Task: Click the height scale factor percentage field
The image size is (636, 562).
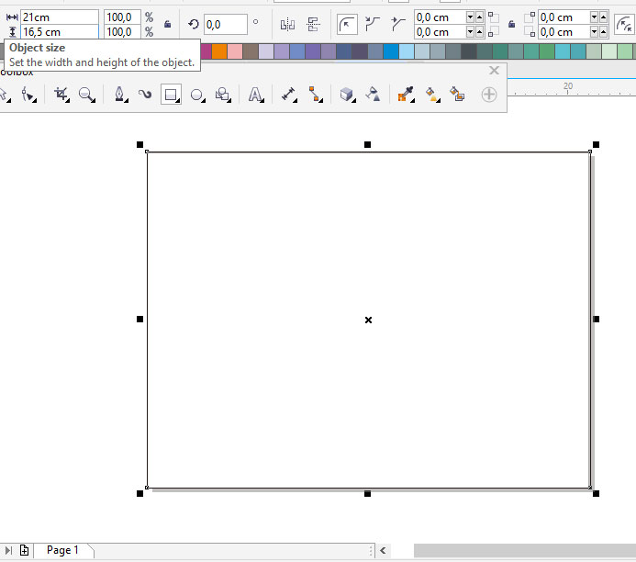Action: click(x=122, y=31)
